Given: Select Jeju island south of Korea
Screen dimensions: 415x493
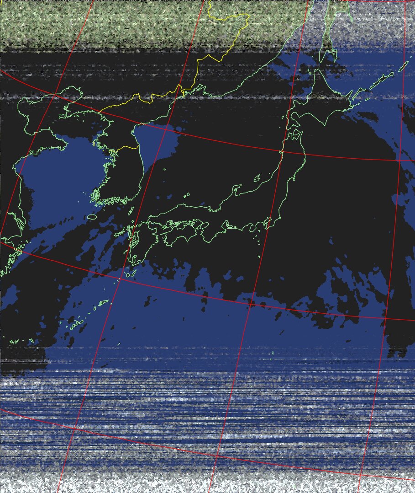Looking at the screenshot, I should pyautogui.click(x=92, y=217).
